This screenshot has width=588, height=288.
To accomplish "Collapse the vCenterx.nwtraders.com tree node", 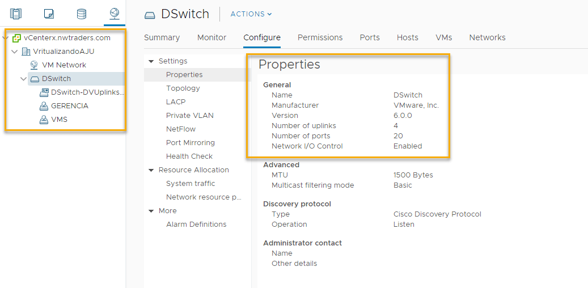I will [x=5, y=38].
